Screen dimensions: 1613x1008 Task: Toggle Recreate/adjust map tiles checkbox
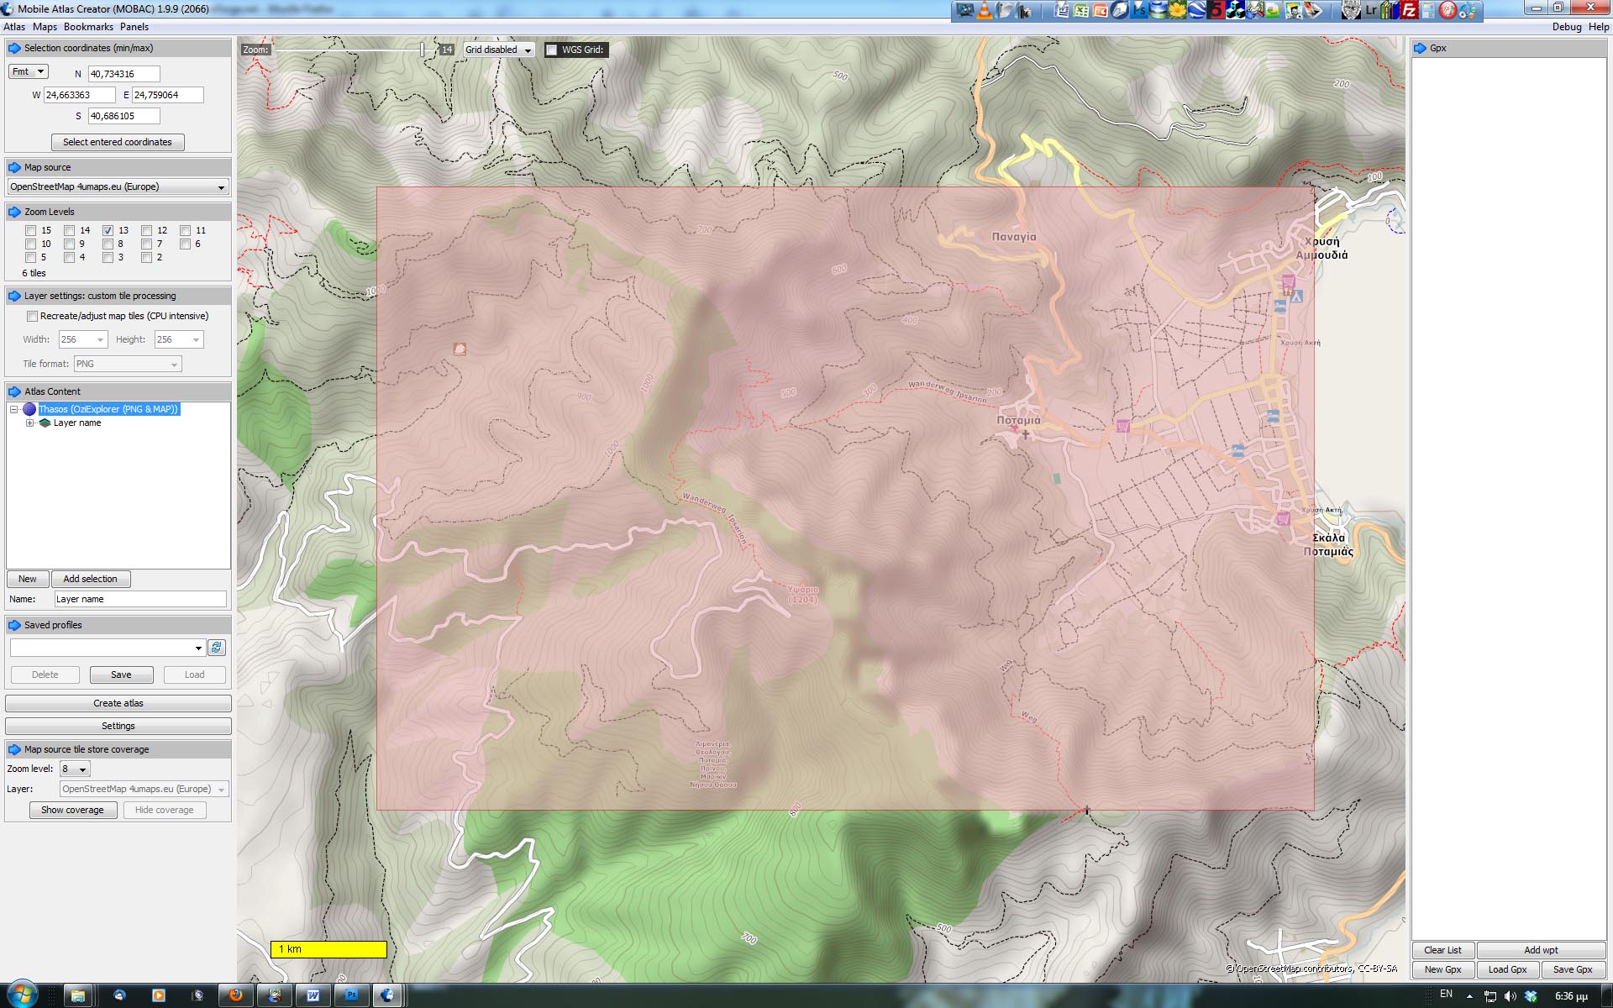coord(32,317)
